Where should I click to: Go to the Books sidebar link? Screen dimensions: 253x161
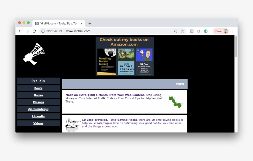pyautogui.click(x=38, y=95)
